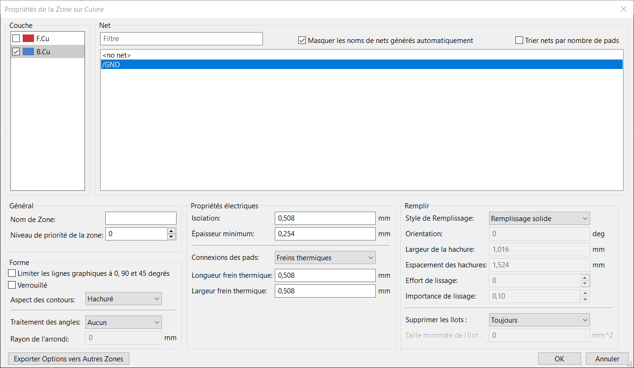Click Exporter Options vers Autres Zones button
Screen dimensions: 634x368
68,359
